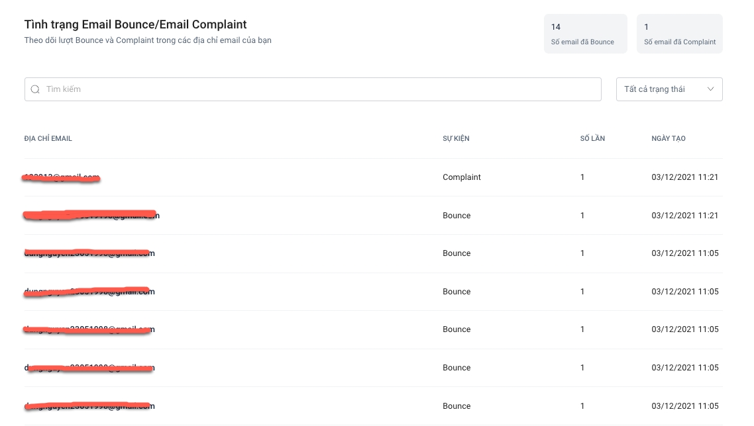Viewport: 754px width, 426px height.
Task: Click the Complaint row's creation date
Action: coord(684,177)
